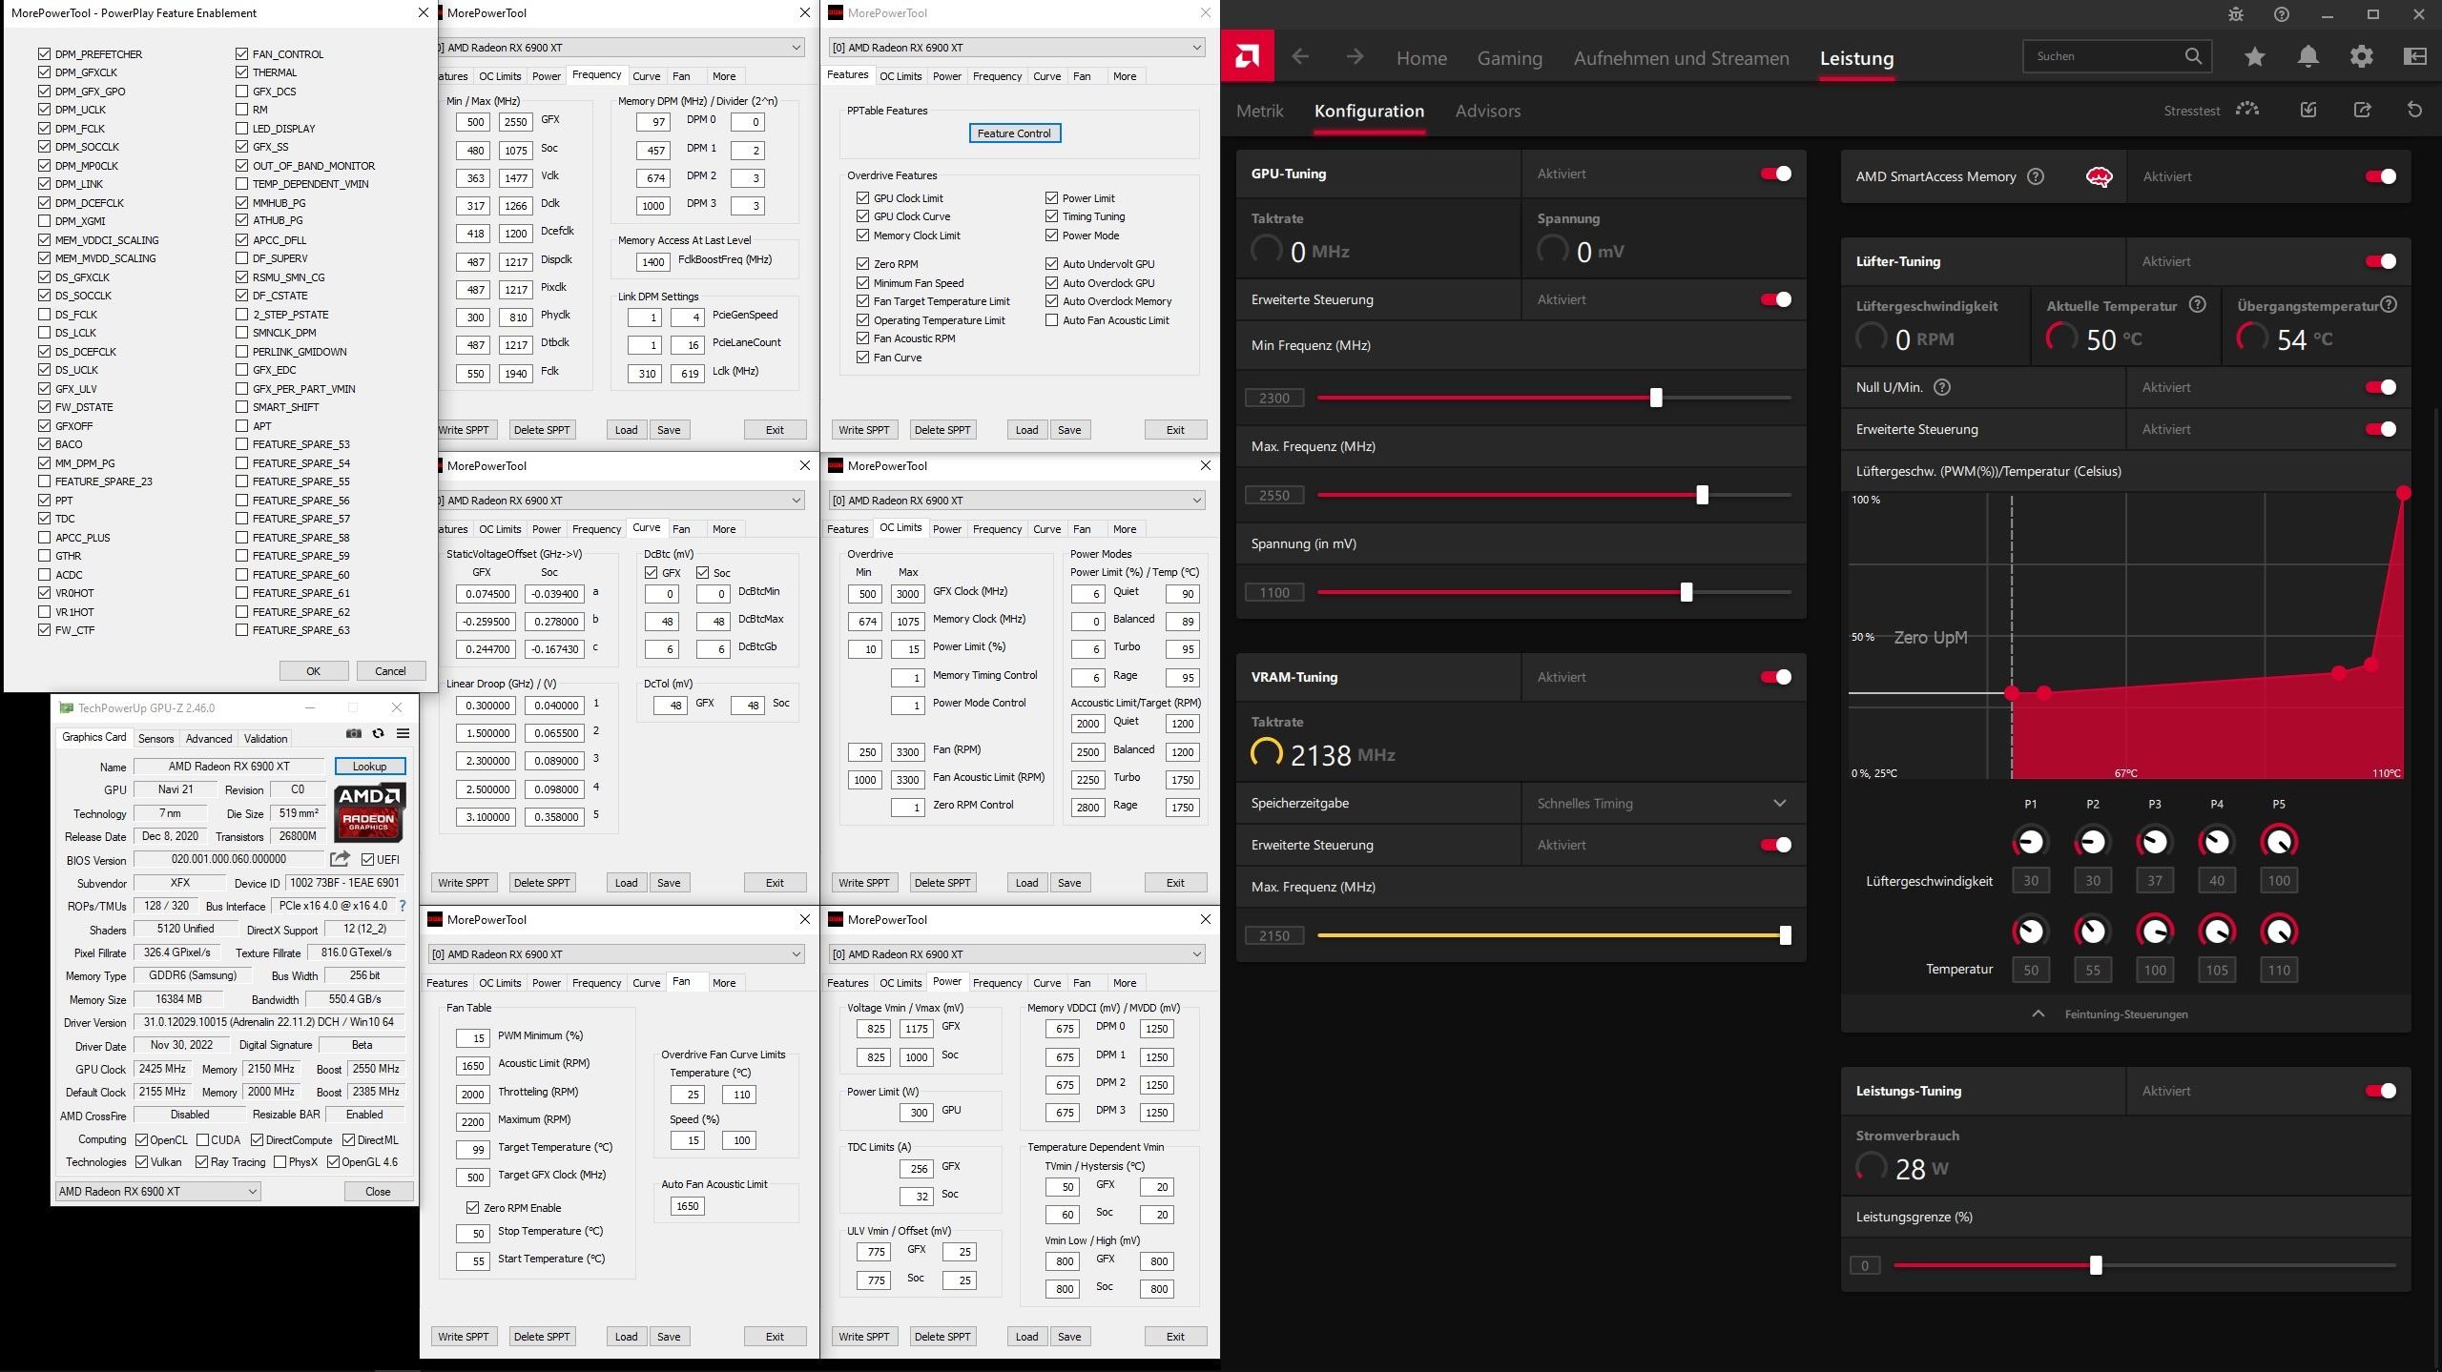
Task: Check Auto Fan Acoustic Limit in Overdrive Features
Action: point(1051,320)
